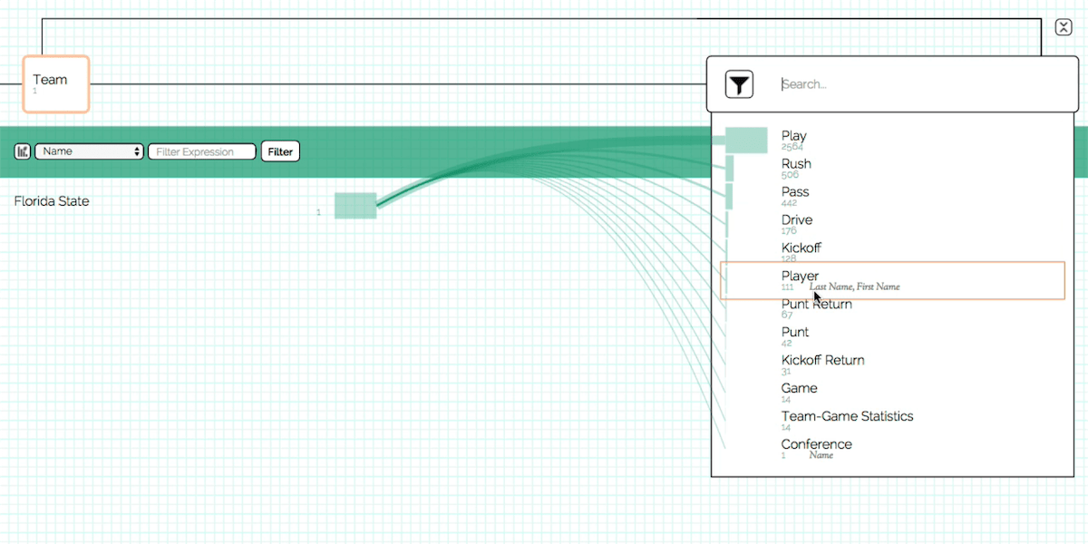Open the Name attribute dropdown
Screen dimensions: 1088x544
89,151
